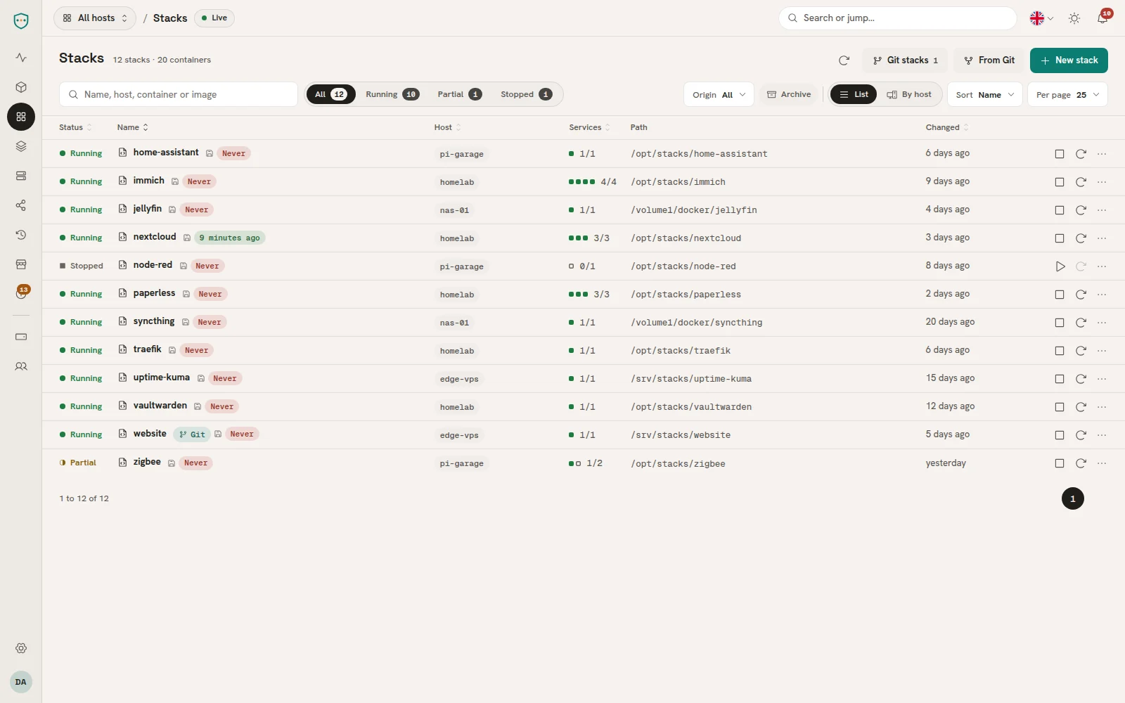The height and width of the screenshot is (703, 1125).
Task: Toggle the Live indicator
Action: point(214,18)
